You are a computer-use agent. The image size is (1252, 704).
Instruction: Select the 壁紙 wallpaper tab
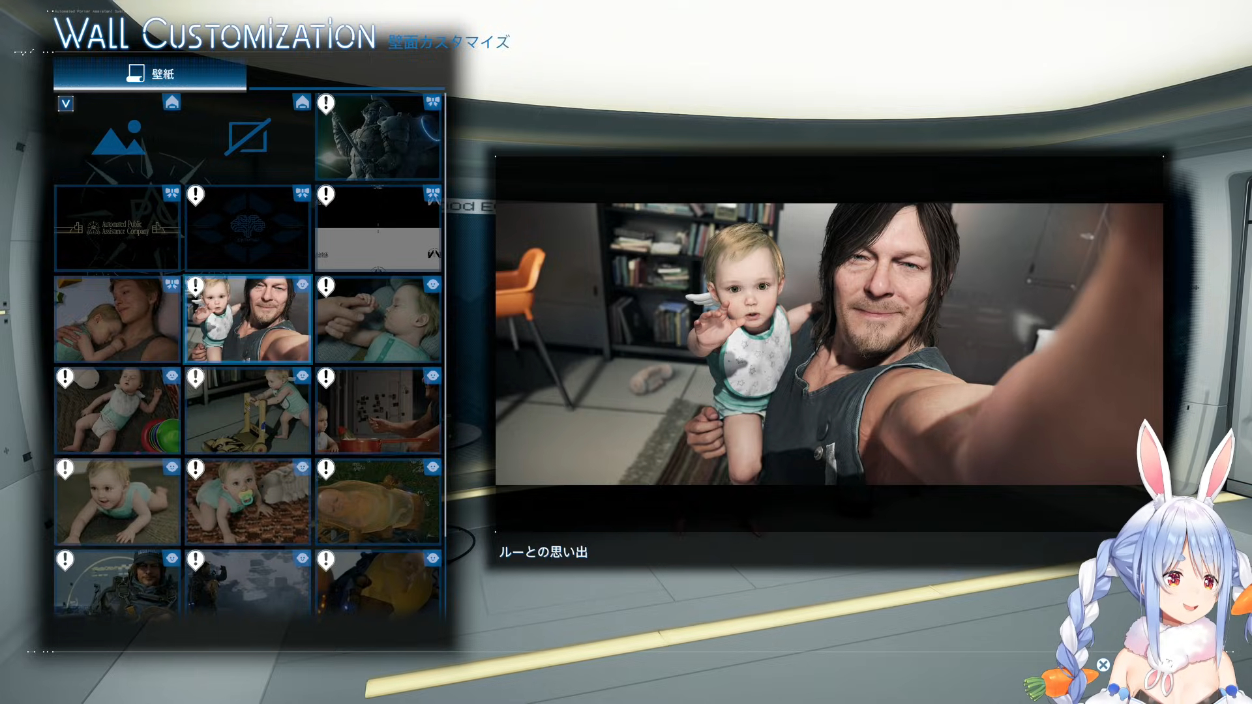pos(150,74)
